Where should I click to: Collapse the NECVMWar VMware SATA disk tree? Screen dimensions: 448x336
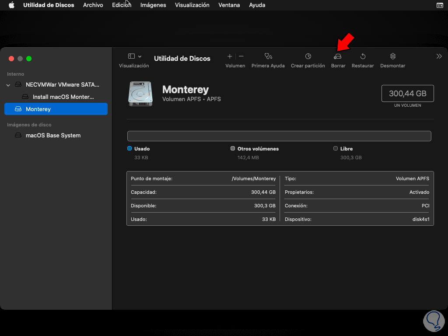(x=8, y=85)
